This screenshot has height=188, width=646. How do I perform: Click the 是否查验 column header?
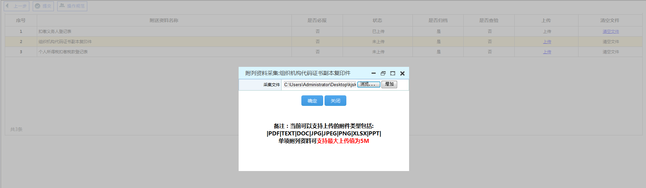tap(489, 20)
